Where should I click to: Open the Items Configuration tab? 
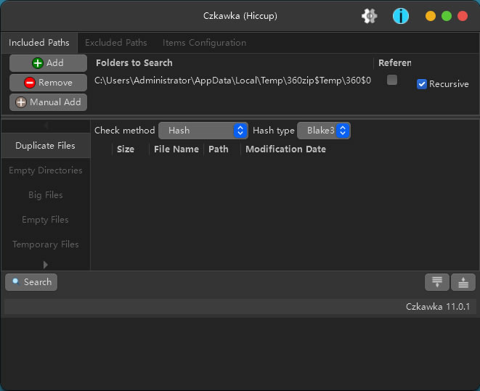click(204, 43)
